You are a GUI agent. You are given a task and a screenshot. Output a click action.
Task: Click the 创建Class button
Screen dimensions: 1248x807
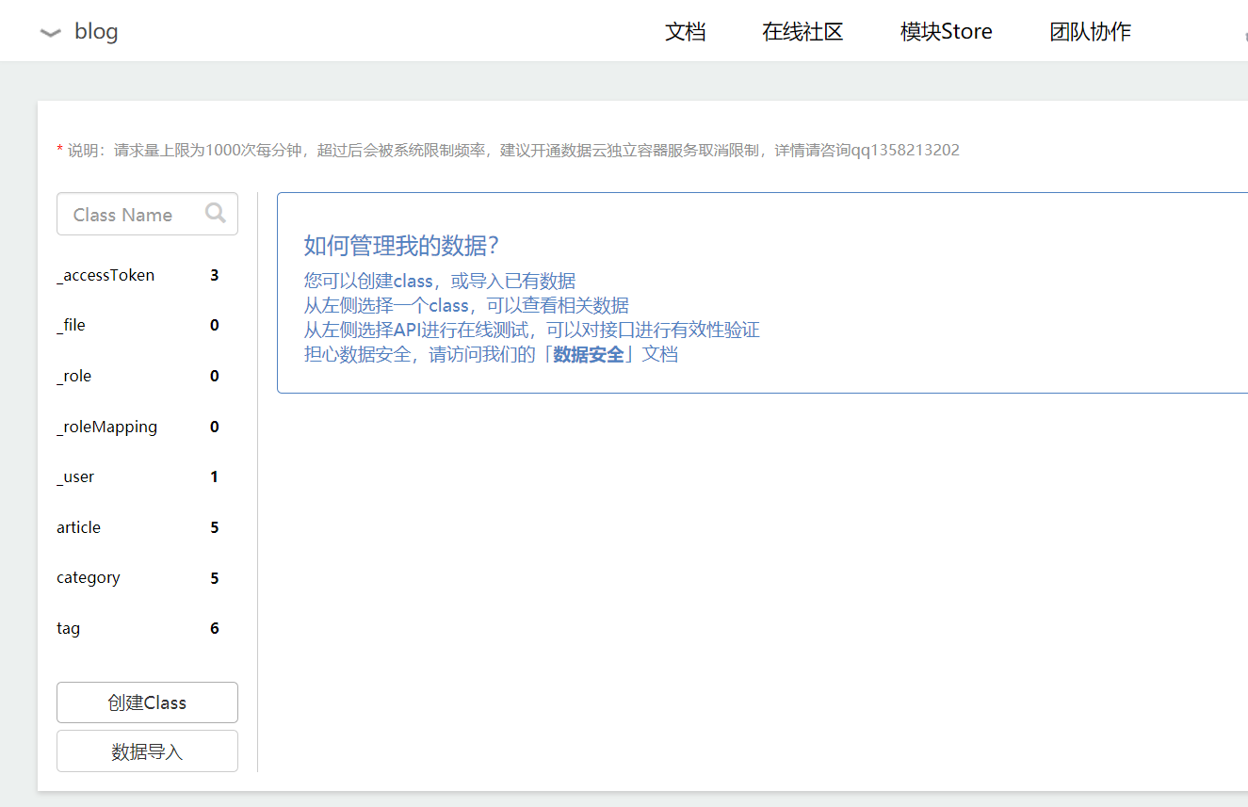(x=147, y=702)
